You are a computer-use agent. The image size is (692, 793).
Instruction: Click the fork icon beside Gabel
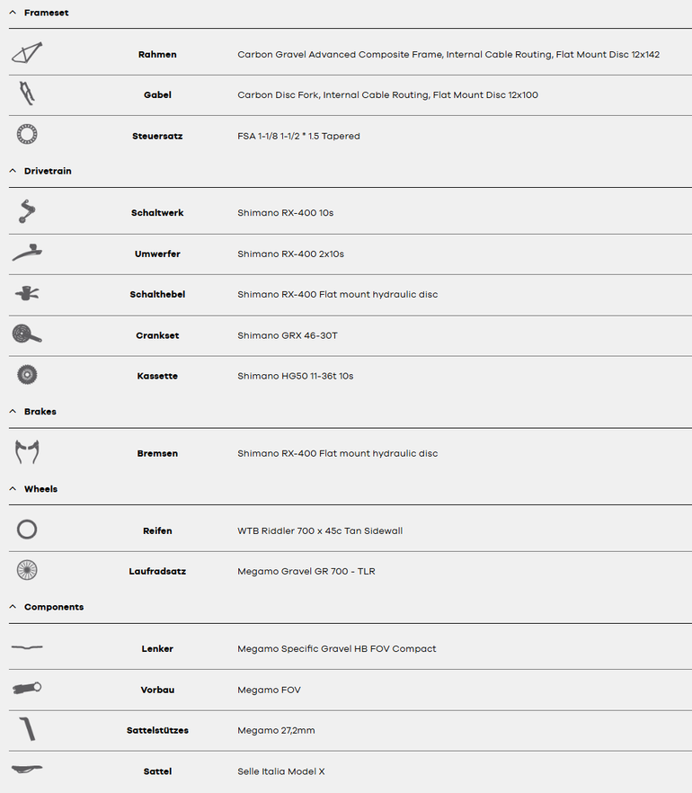(x=26, y=94)
